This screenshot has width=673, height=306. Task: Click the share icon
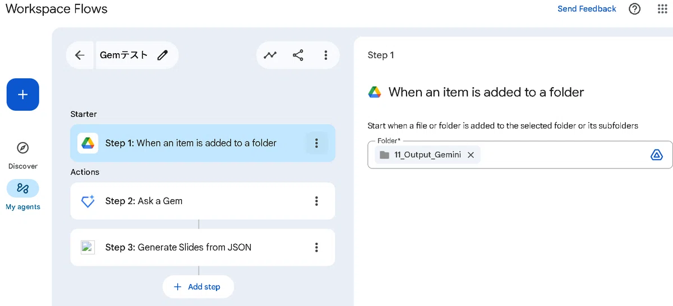[298, 55]
